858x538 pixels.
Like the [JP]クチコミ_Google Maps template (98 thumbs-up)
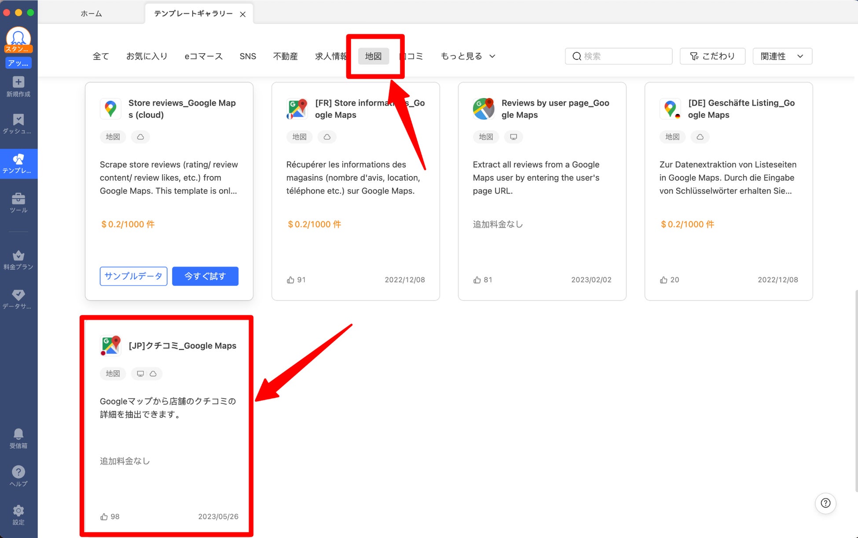pos(104,516)
